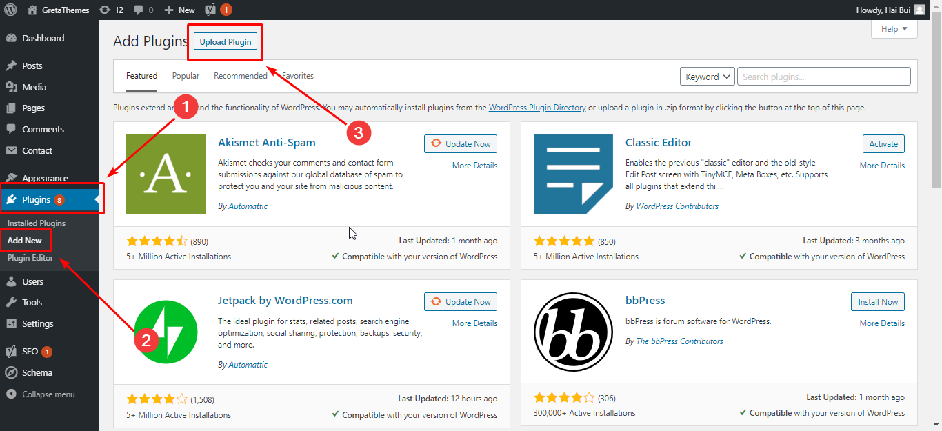Open Akismet Anti-Spam plugin title
The image size is (942, 431).
267,143
